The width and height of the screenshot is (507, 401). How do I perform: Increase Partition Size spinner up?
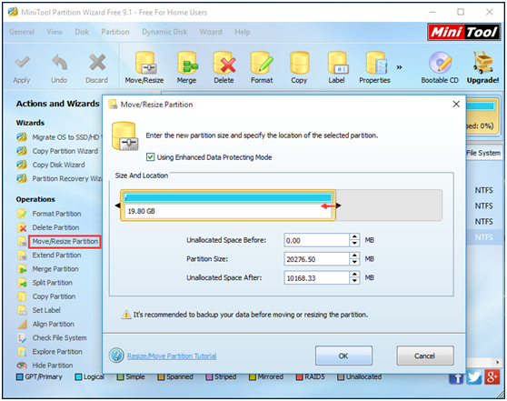coord(354,256)
